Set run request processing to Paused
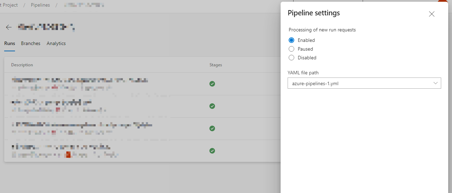452x193 pixels. tap(292, 49)
